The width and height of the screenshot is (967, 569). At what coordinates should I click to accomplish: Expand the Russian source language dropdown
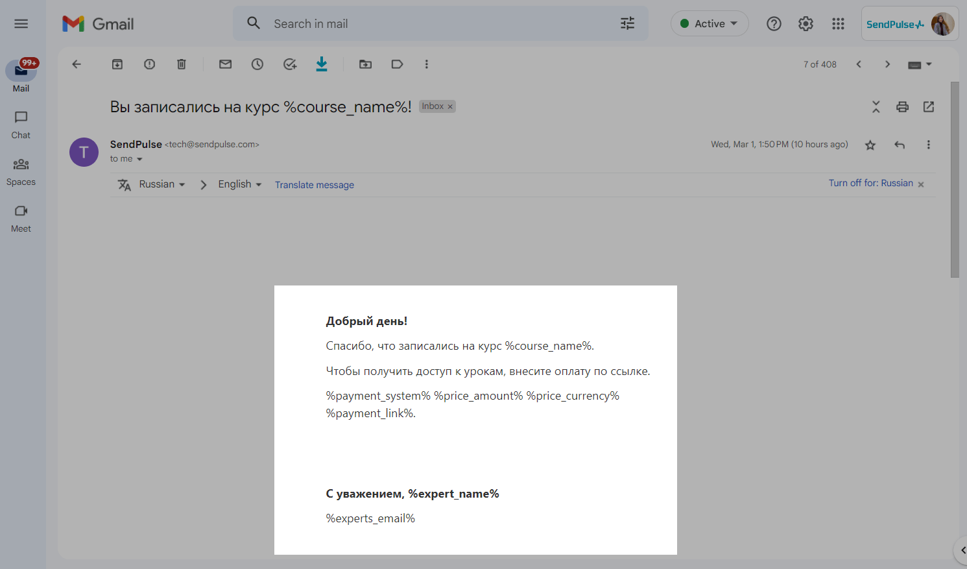[161, 185]
